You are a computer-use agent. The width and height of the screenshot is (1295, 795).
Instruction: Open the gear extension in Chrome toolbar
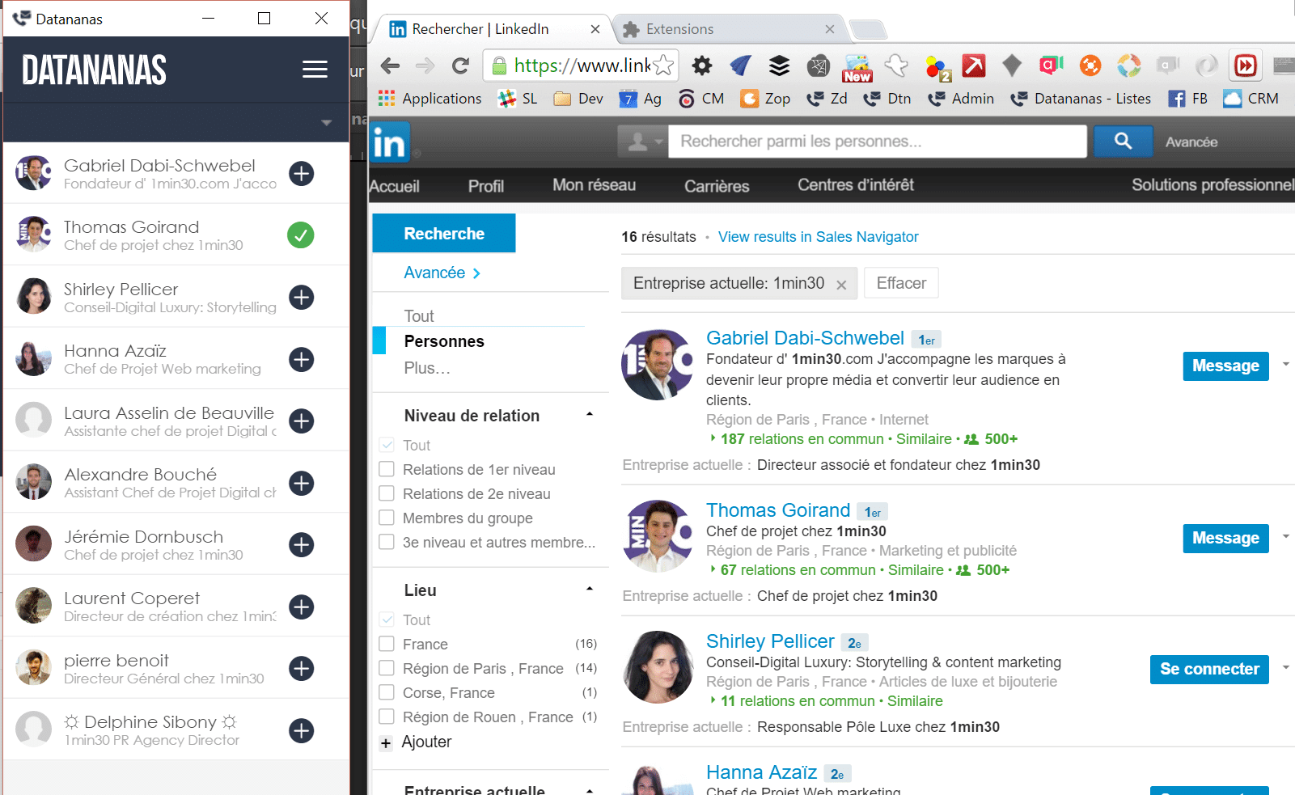pyautogui.click(x=702, y=66)
